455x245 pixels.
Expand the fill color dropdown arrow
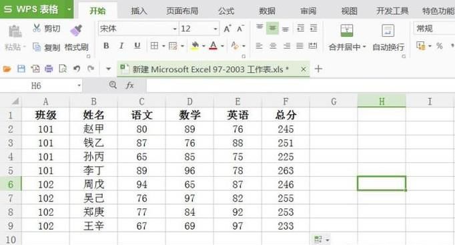point(203,46)
